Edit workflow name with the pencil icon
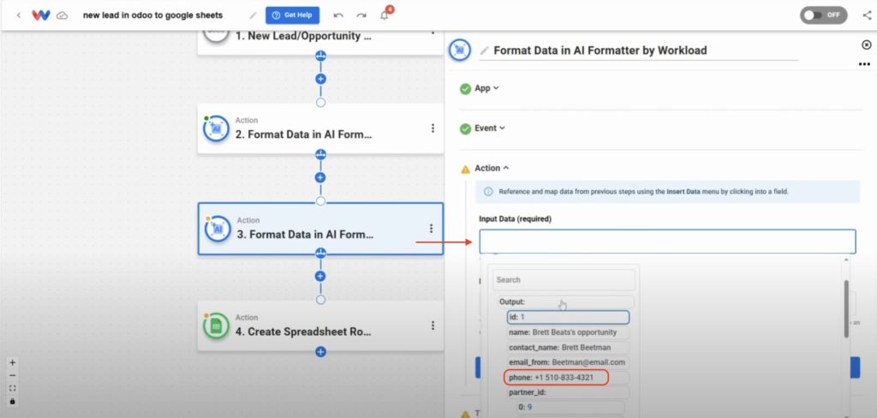Screen dimensions: 877x418 pos(253,15)
